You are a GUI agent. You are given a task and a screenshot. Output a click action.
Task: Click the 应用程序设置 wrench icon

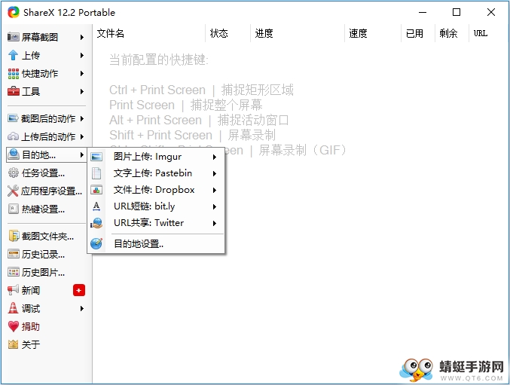13,191
